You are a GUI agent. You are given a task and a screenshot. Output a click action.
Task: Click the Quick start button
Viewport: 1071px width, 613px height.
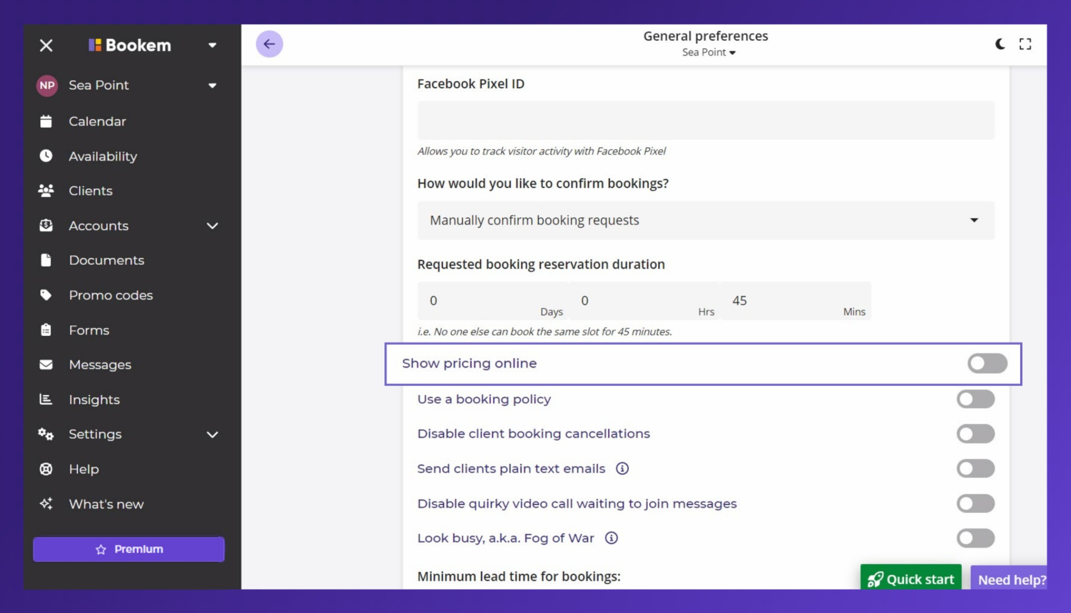point(911,577)
